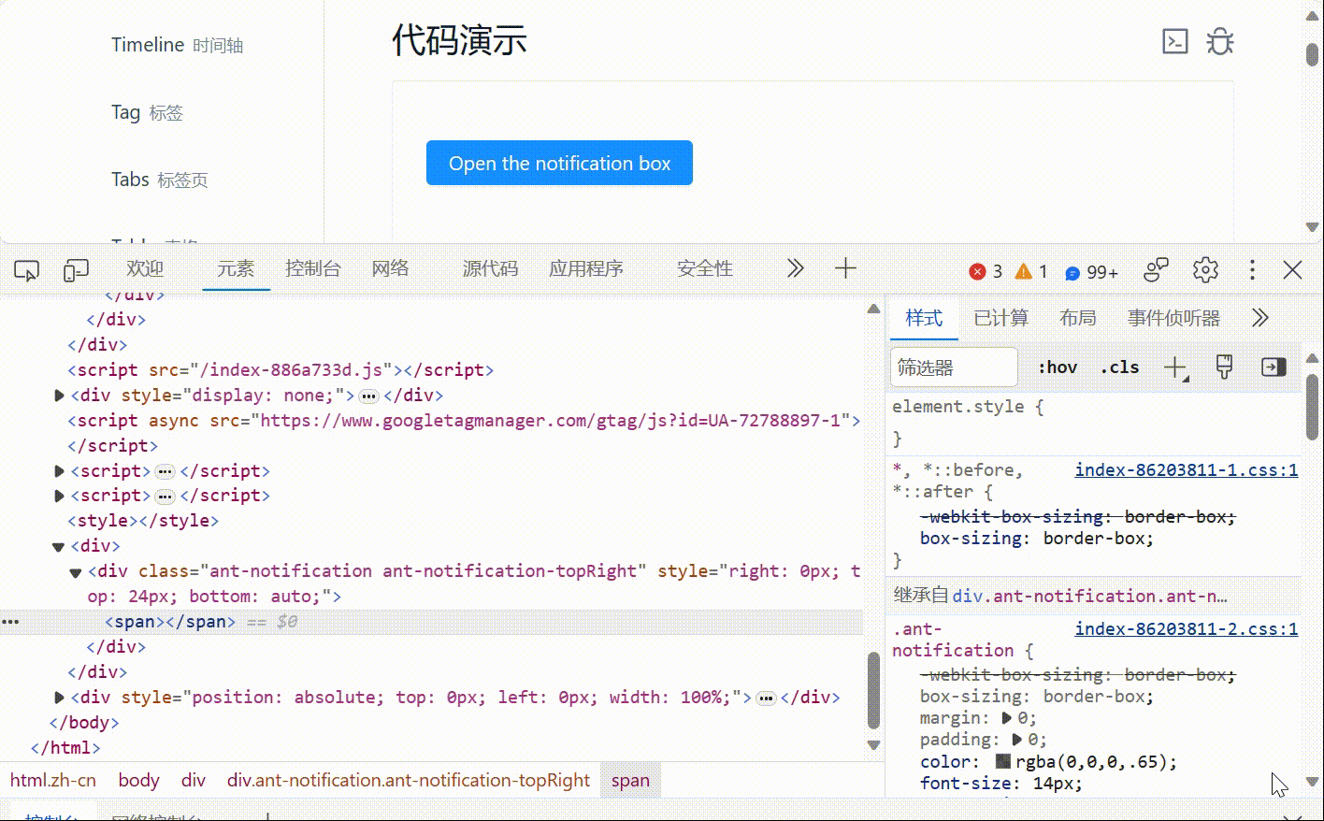Image resolution: width=1324 pixels, height=821 pixels.
Task: Select the 布局 layout pane tab
Action: pyautogui.click(x=1078, y=318)
